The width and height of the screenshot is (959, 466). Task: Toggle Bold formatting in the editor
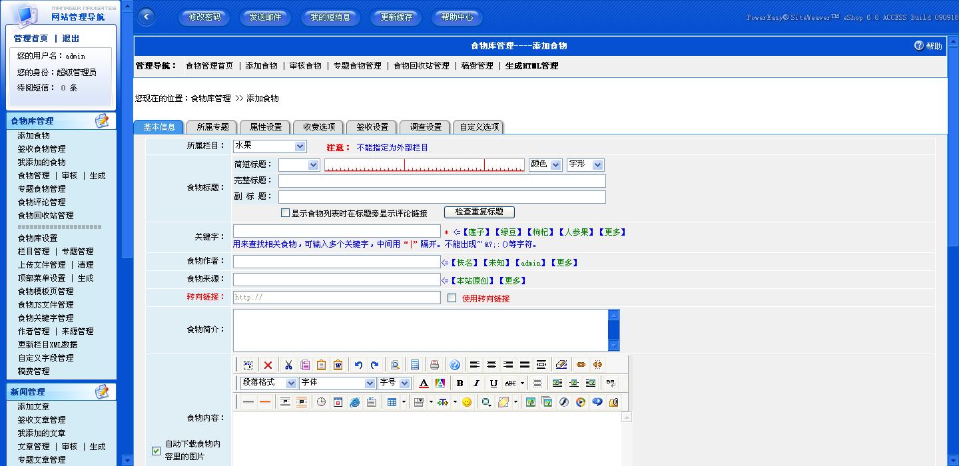[x=460, y=383]
